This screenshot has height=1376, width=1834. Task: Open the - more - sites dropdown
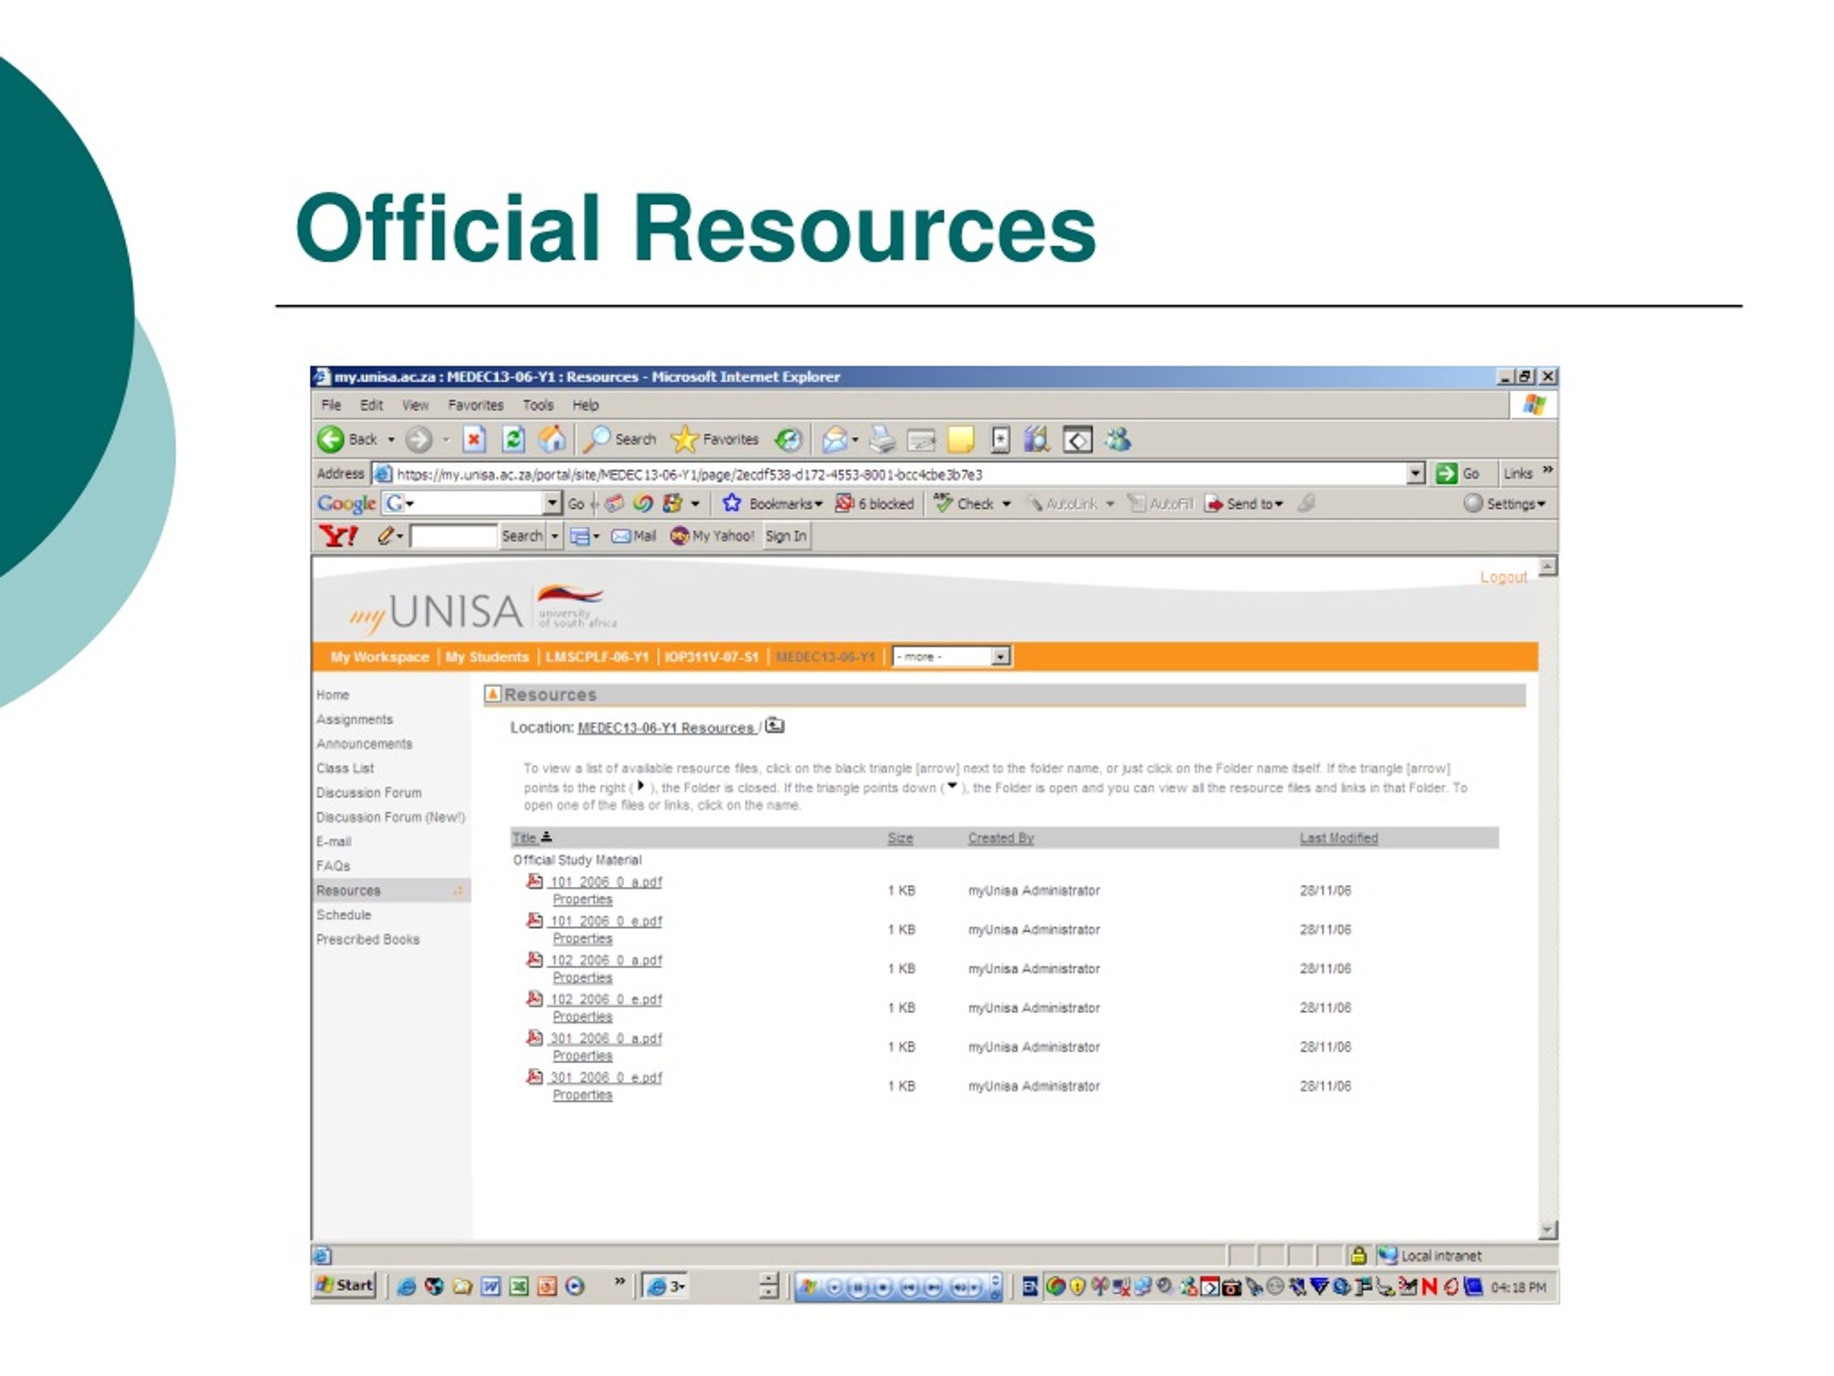952,656
